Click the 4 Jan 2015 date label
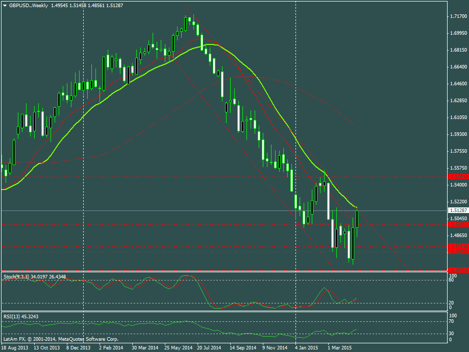Screen dimensions: 469x352 (307, 347)
